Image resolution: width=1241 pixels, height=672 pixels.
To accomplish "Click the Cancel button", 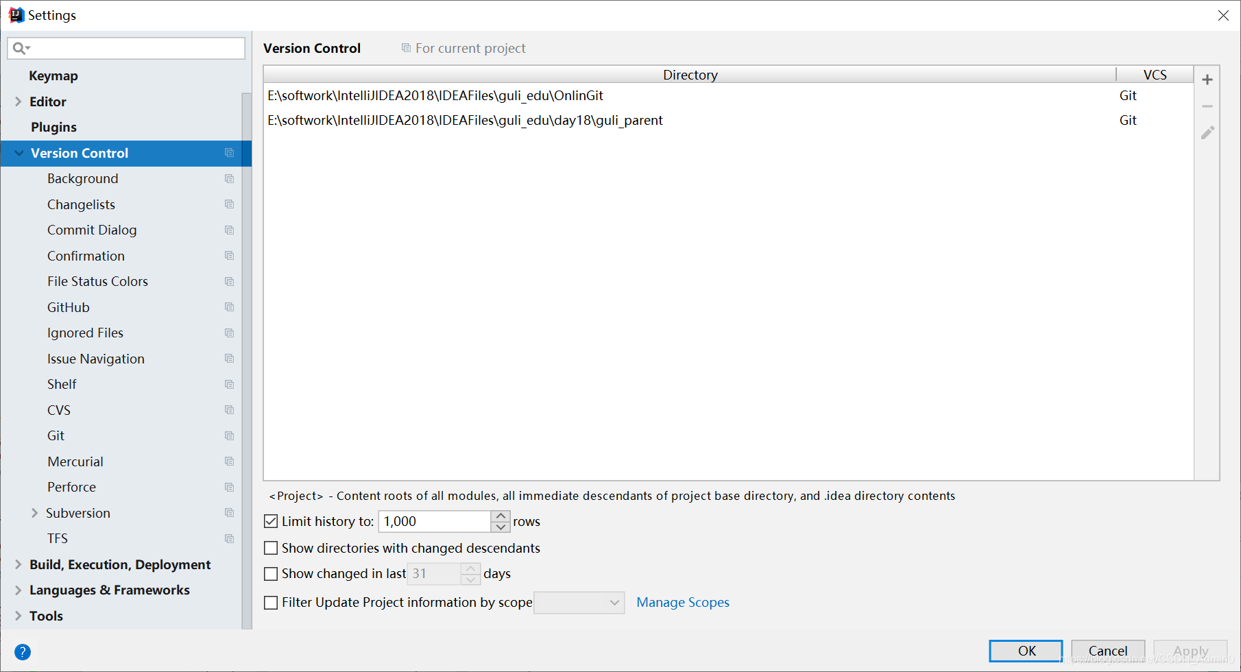I will click(1108, 651).
